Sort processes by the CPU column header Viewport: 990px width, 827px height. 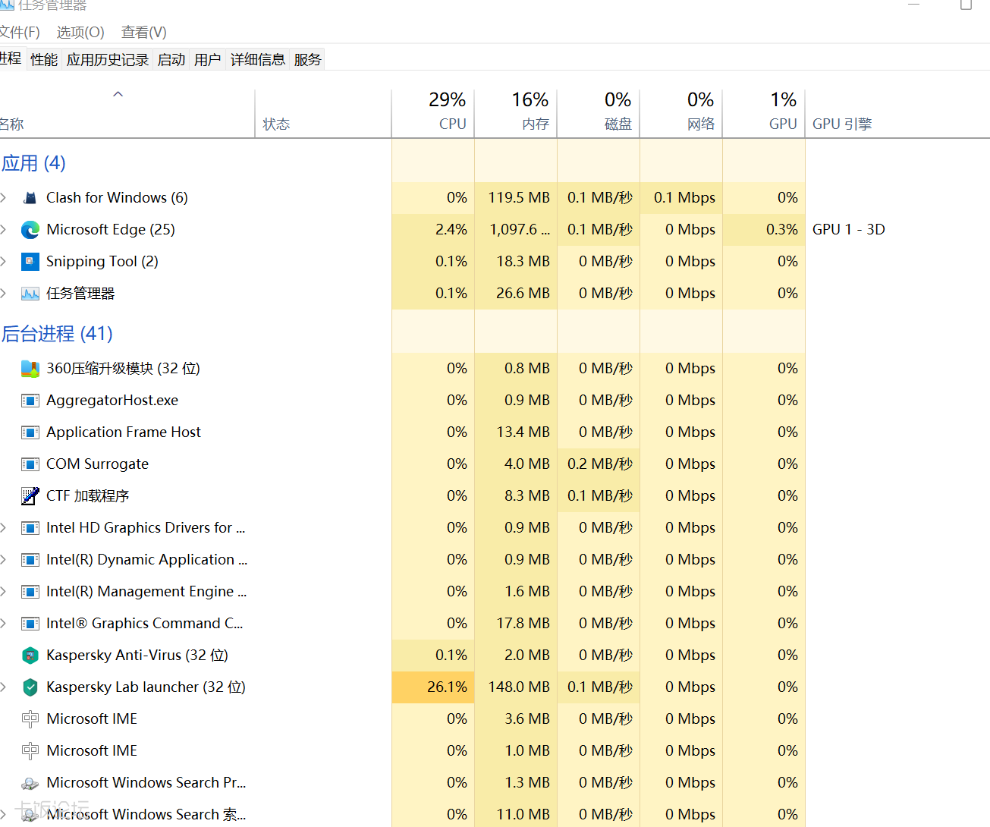click(433, 113)
